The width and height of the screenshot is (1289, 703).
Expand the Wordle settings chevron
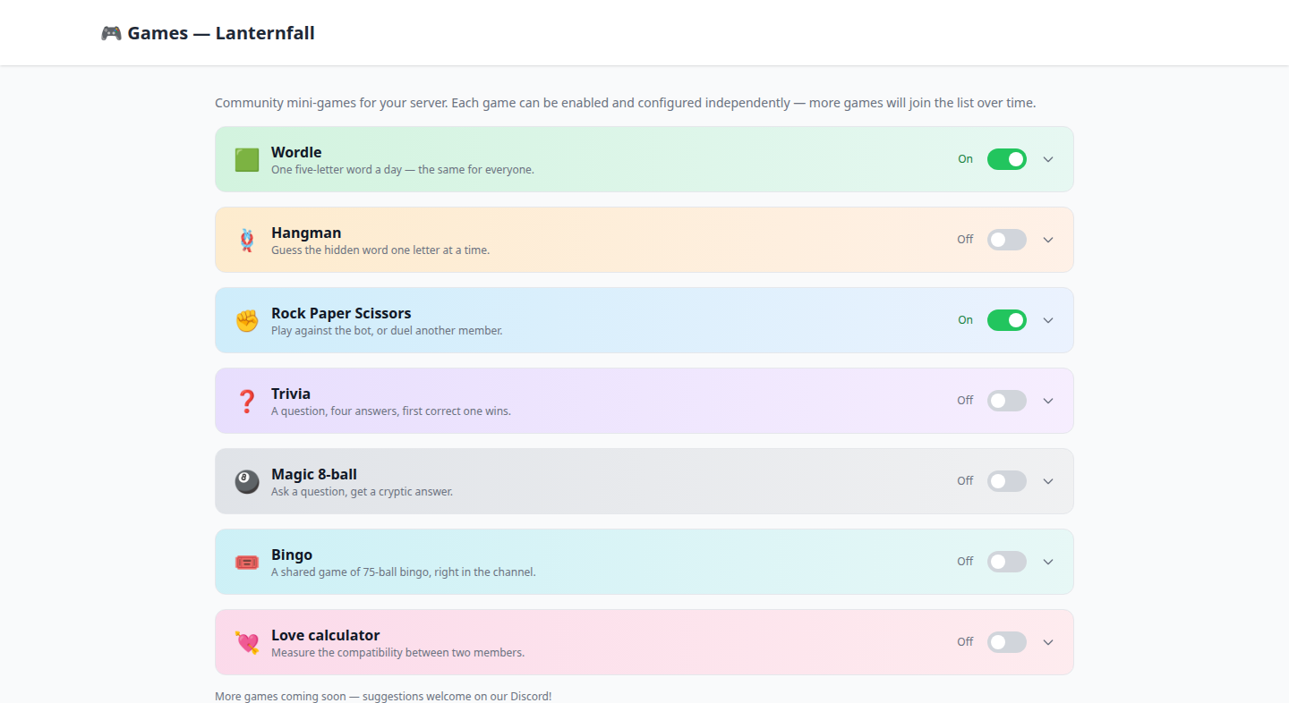click(x=1048, y=159)
